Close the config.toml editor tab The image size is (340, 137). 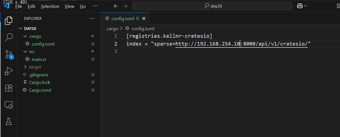pos(144,18)
